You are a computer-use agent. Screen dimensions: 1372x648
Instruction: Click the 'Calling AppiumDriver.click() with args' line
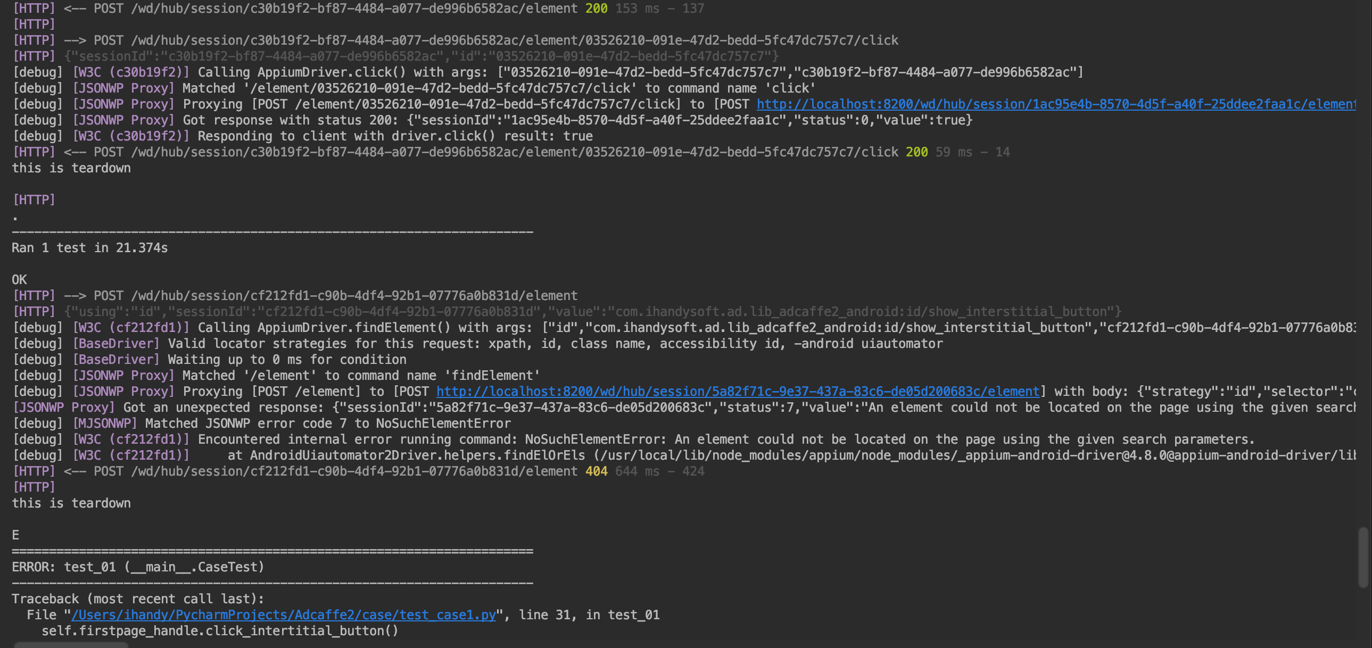click(x=548, y=72)
